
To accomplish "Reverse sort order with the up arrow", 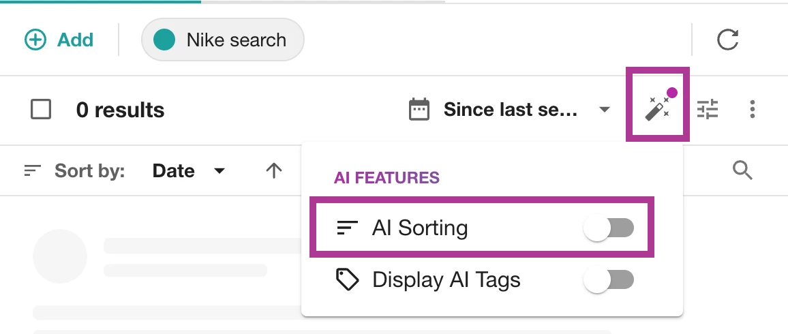I will [x=273, y=171].
